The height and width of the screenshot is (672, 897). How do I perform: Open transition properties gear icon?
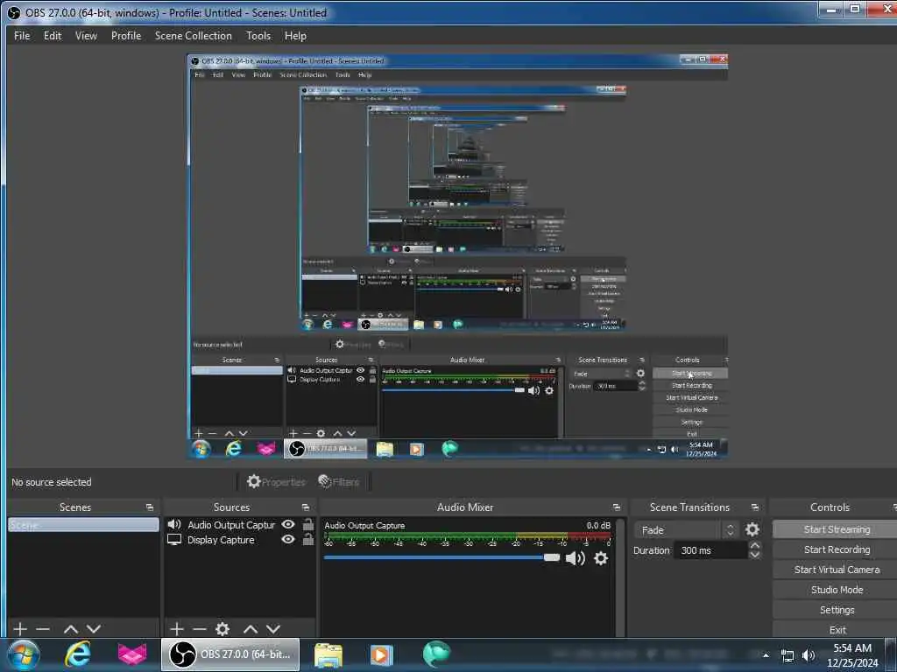pyautogui.click(x=752, y=529)
